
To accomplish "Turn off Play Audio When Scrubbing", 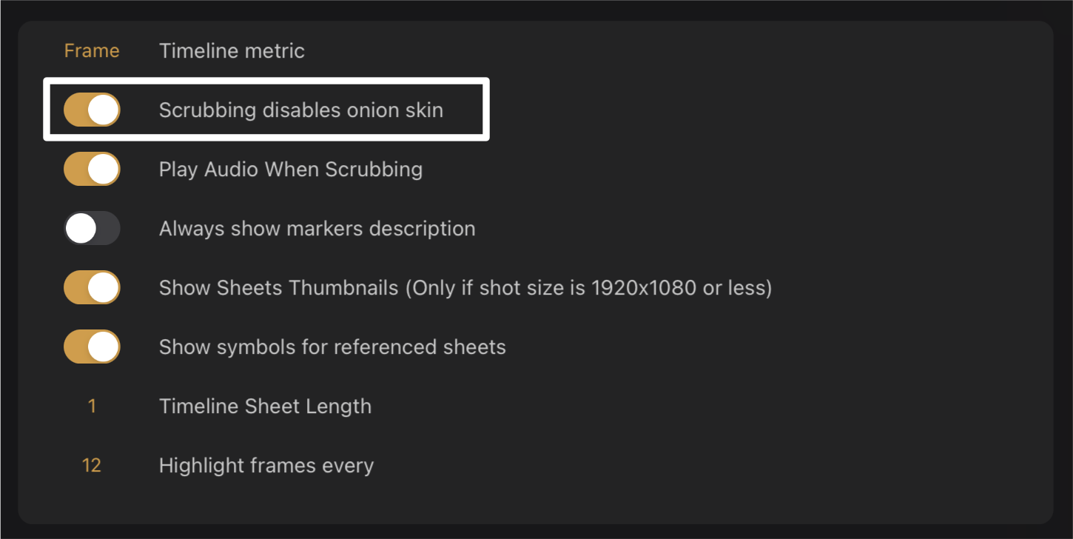I will tap(92, 169).
